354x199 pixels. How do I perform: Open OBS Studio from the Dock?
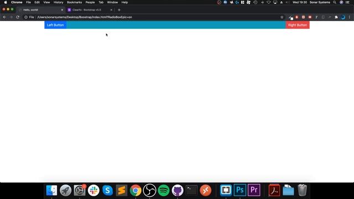[x=150, y=190]
